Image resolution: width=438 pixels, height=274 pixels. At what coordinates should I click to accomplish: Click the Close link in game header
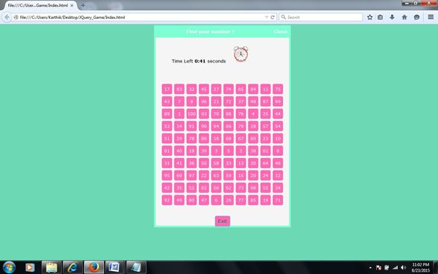(281, 32)
